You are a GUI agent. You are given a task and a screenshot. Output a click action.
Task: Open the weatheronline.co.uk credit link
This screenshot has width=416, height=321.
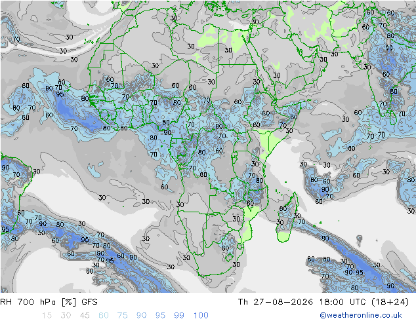point(361,315)
